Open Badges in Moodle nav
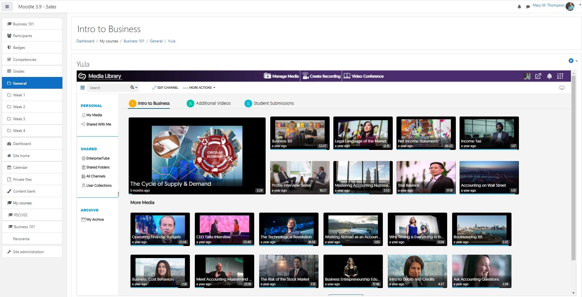 [x=32, y=48]
